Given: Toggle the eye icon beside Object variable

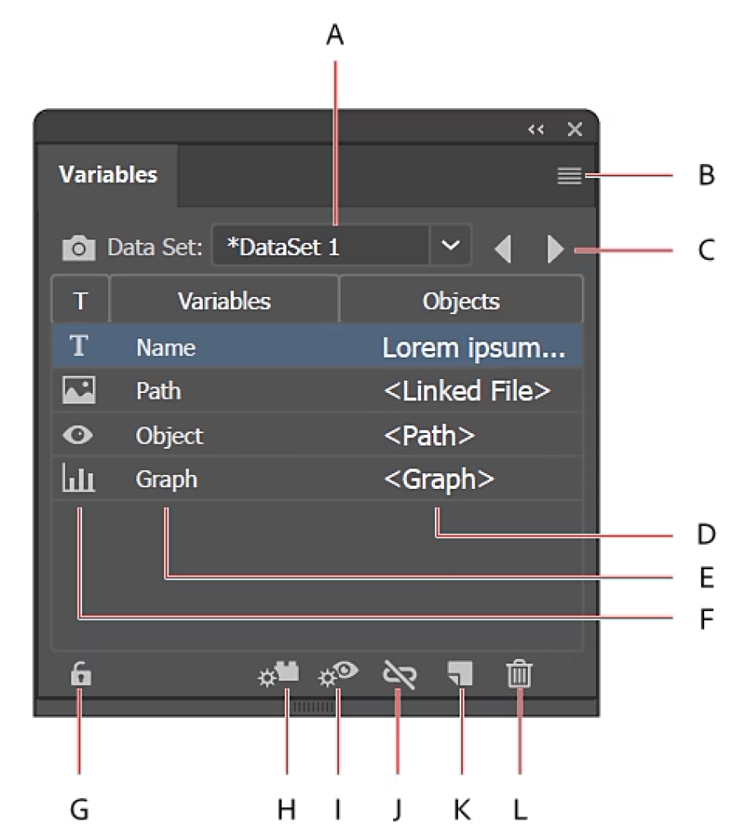Looking at the screenshot, I should [x=78, y=435].
